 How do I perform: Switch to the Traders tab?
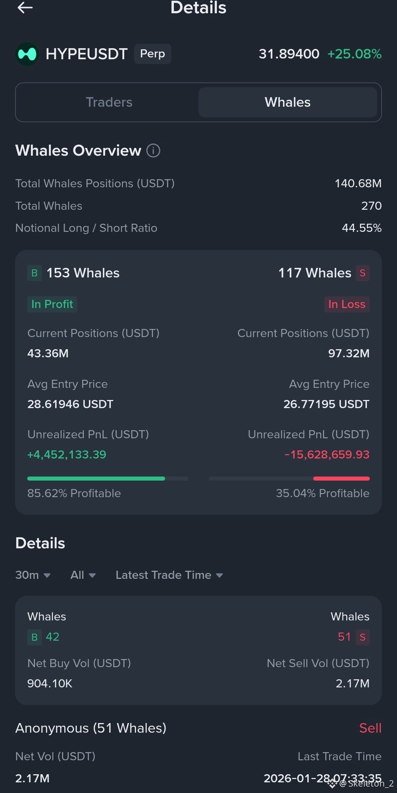[109, 102]
